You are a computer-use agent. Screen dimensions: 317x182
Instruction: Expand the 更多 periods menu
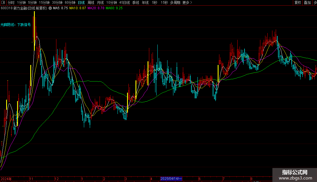[x=187, y=3]
